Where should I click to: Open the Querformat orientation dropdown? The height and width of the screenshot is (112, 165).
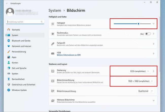click(146, 91)
